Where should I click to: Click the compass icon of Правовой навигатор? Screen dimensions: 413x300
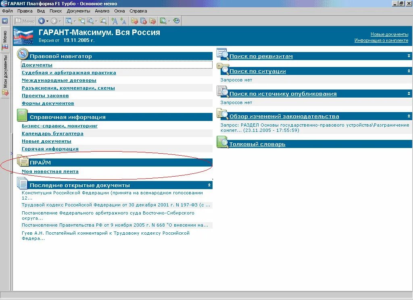[23, 54]
